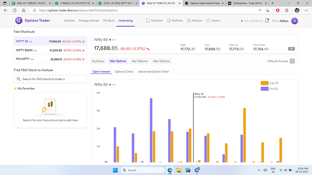Click Options Trader brand name
The height and width of the screenshot is (175, 312).
38,20
